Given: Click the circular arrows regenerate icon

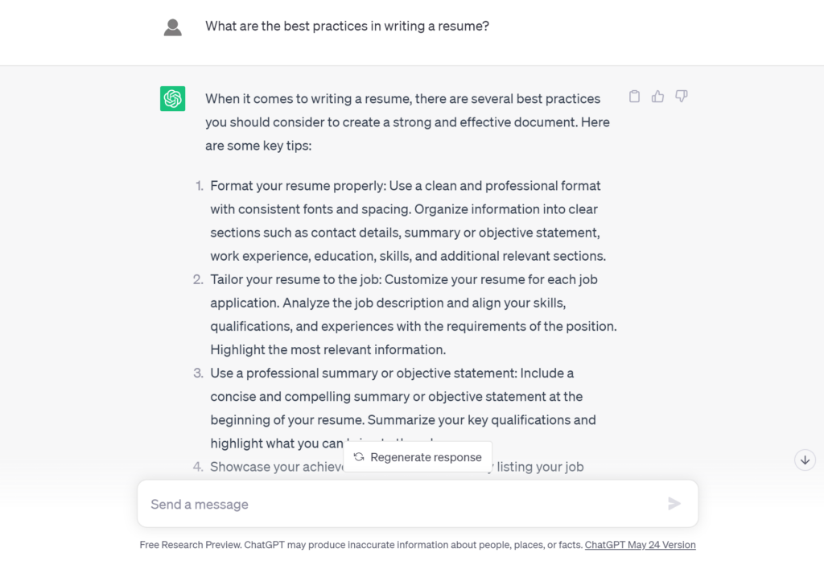Looking at the screenshot, I should [x=359, y=456].
